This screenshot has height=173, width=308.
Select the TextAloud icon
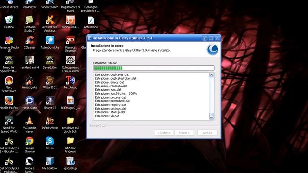click(x=70, y=80)
